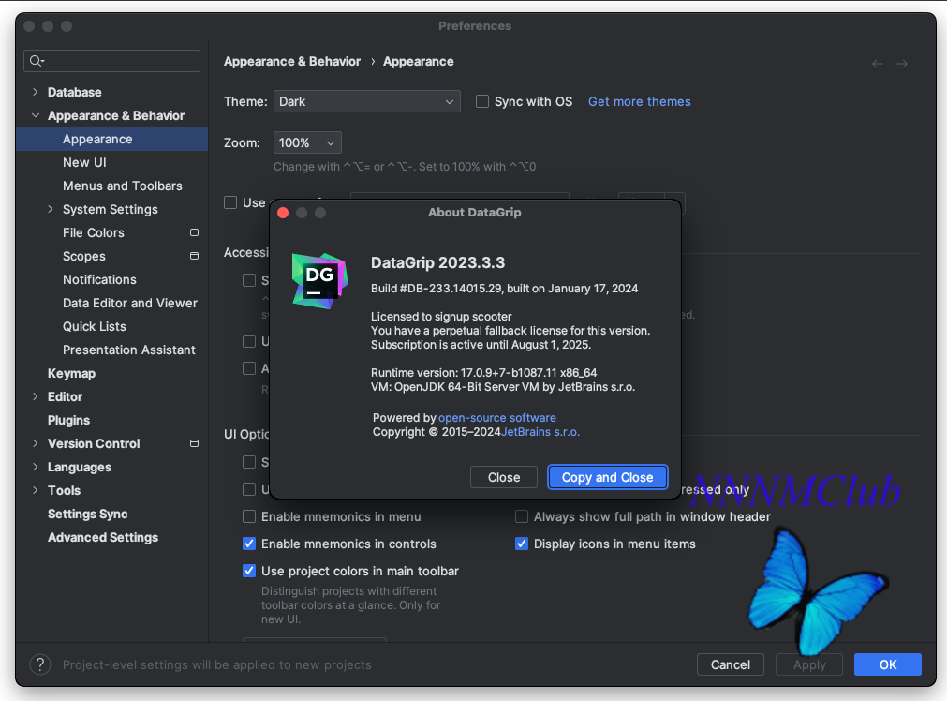This screenshot has width=947, height=701.
Task: Click Close button in About dialog
Action: (x=504, y=477)
